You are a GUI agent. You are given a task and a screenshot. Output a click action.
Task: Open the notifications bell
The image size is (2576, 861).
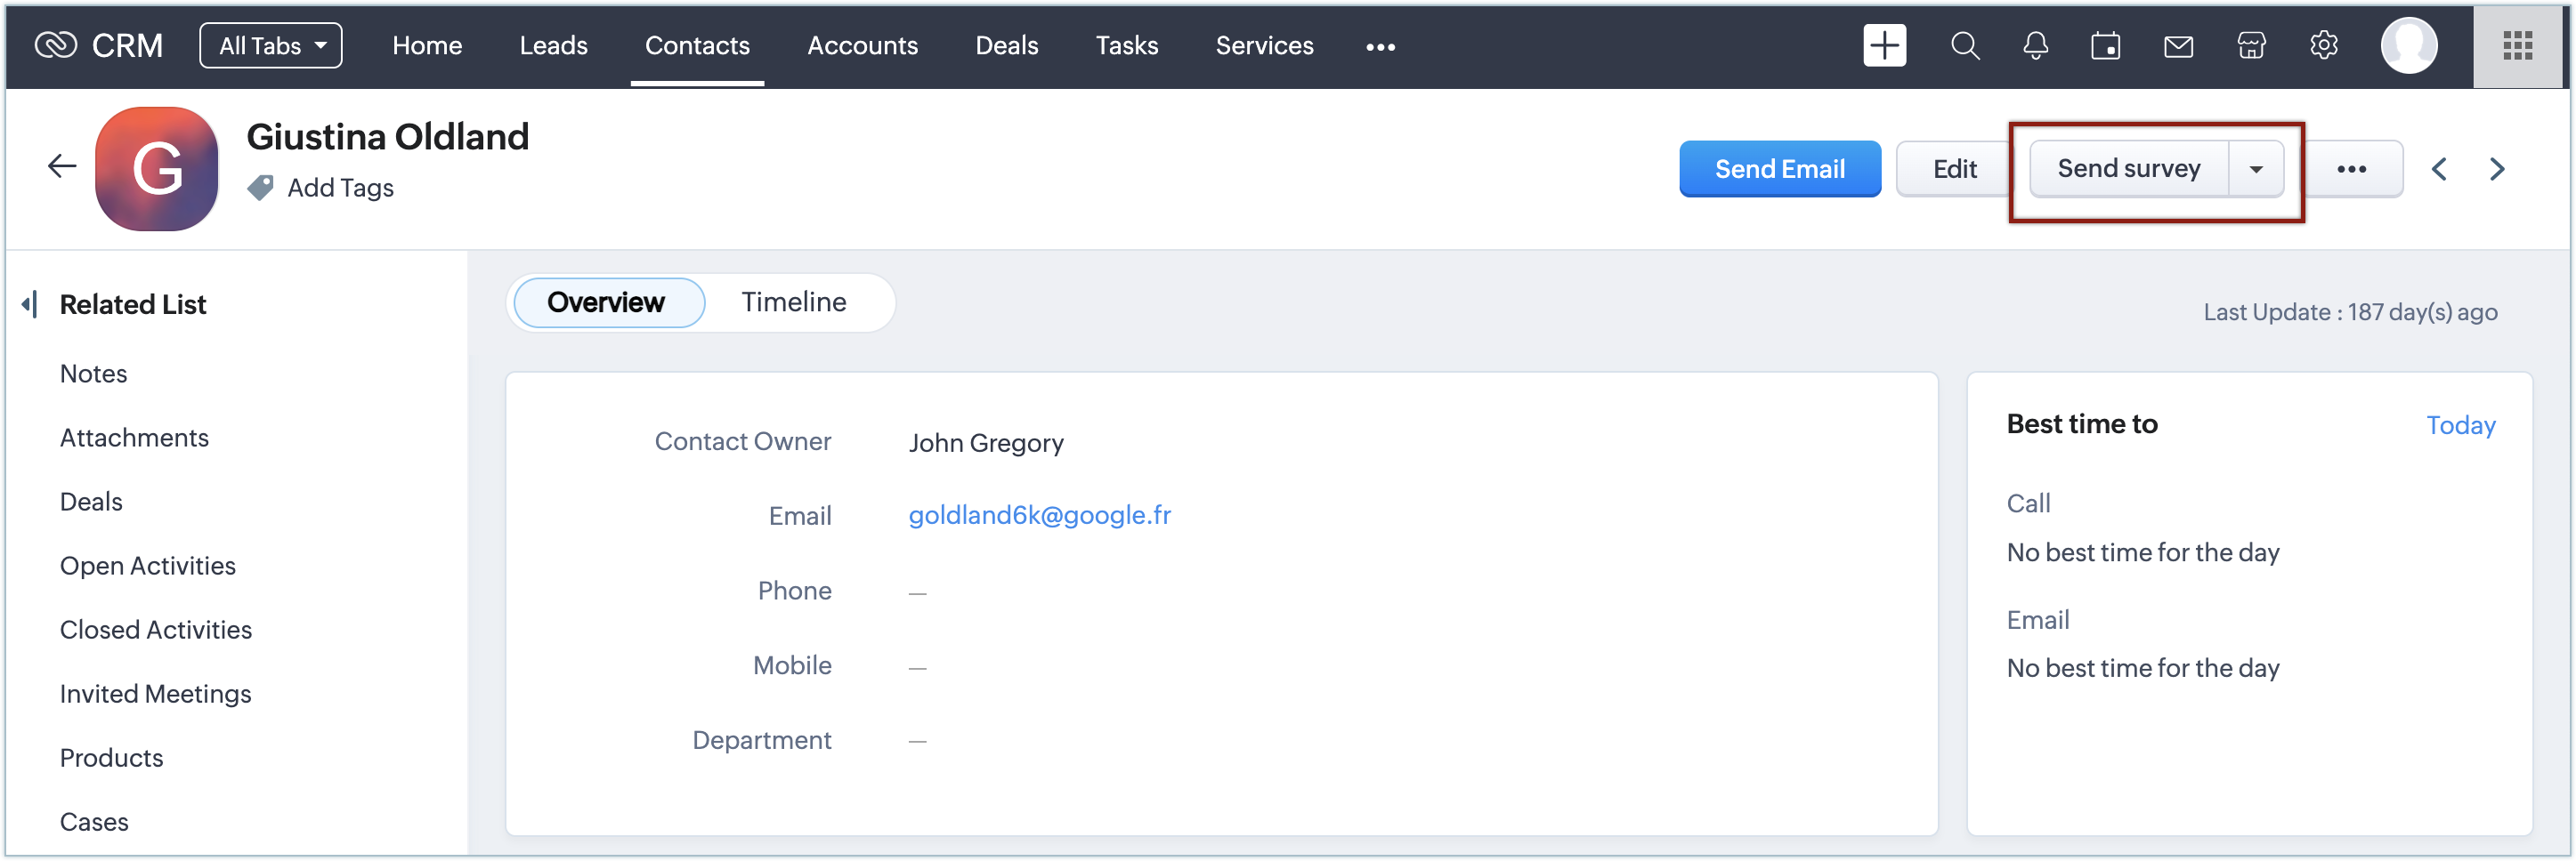(2035, 46)
